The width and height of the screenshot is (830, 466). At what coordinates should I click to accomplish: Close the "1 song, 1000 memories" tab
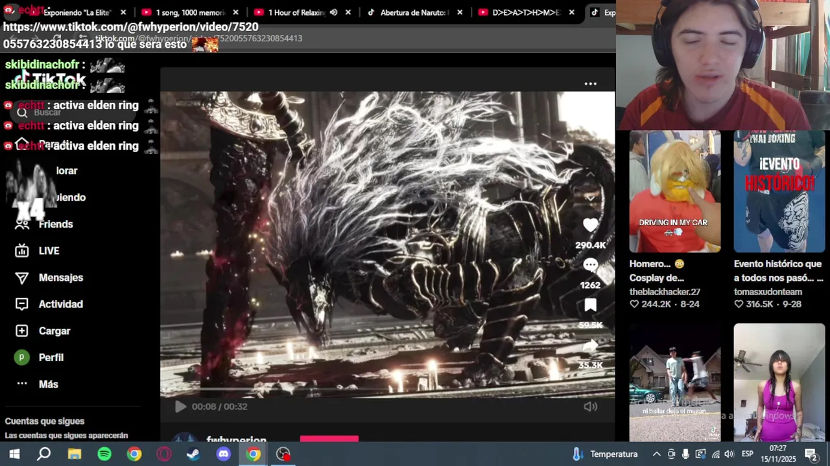coord(235,12)
